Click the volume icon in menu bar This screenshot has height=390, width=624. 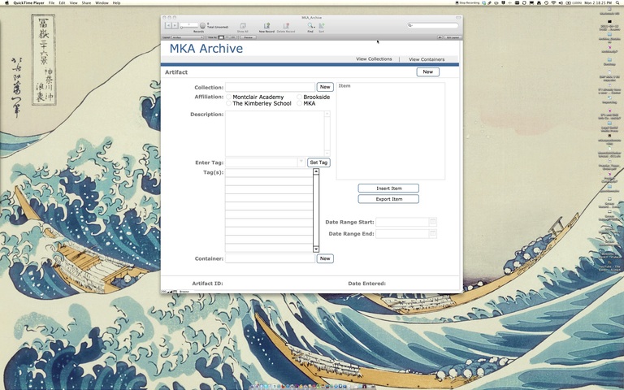click(561, 2)
